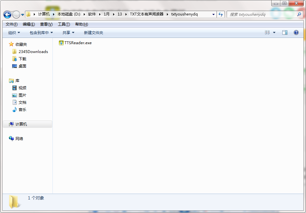The image size is (306, 213).
Task: Open the 文件(F) menu
Action: pos(11,24)
